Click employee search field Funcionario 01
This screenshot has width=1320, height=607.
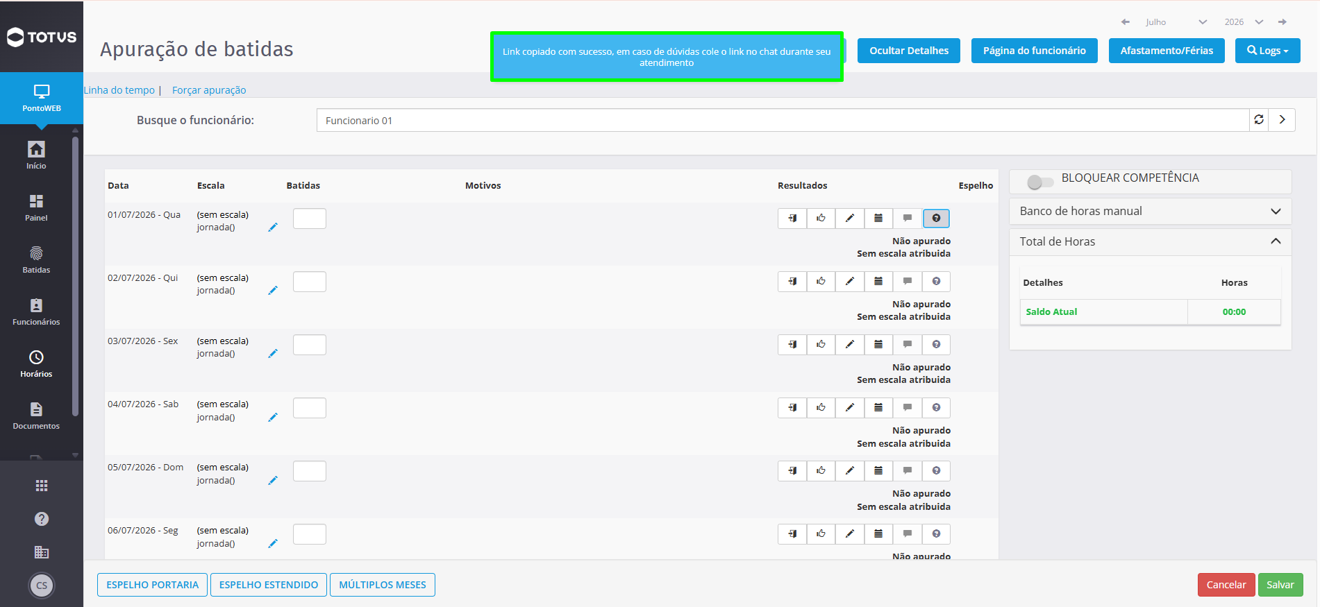783,120
